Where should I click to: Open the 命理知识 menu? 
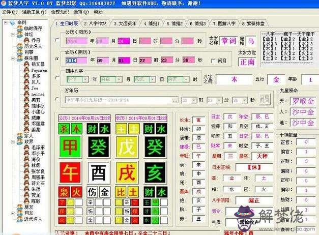pyautogui.click(x=60, y=12)
